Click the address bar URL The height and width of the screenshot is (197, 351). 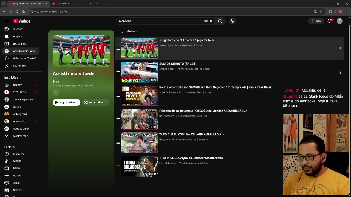tap(52, 11)
